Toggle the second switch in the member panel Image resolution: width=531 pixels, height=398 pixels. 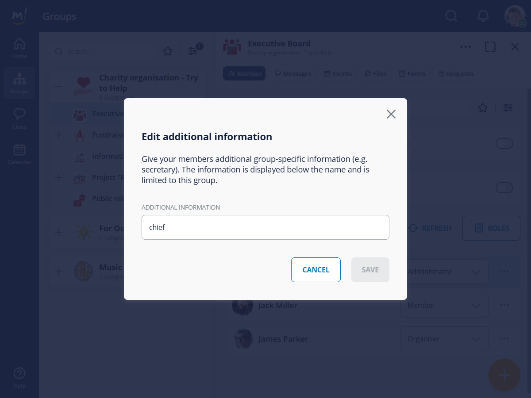click(x=504, y=188)
